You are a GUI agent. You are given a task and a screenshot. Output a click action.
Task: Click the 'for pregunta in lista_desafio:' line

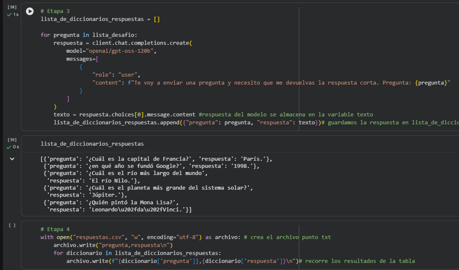coord(89,35)
